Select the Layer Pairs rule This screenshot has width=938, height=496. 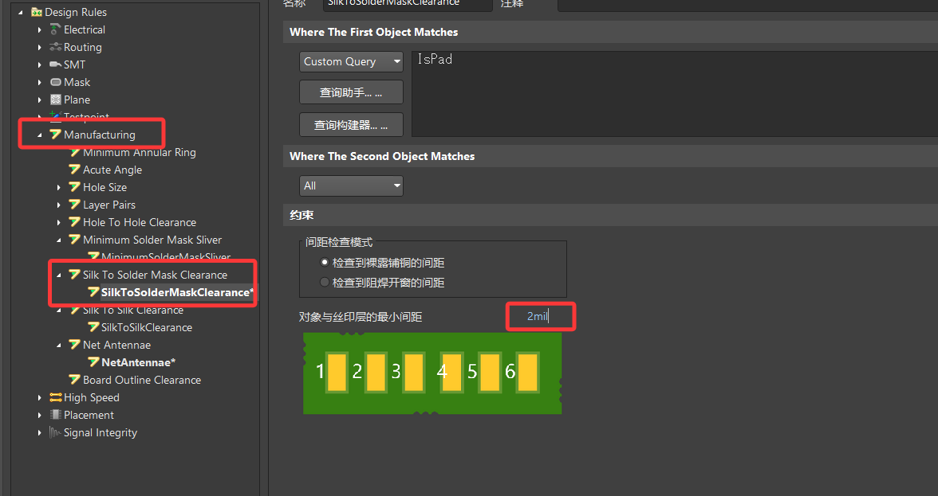(109, 205)
